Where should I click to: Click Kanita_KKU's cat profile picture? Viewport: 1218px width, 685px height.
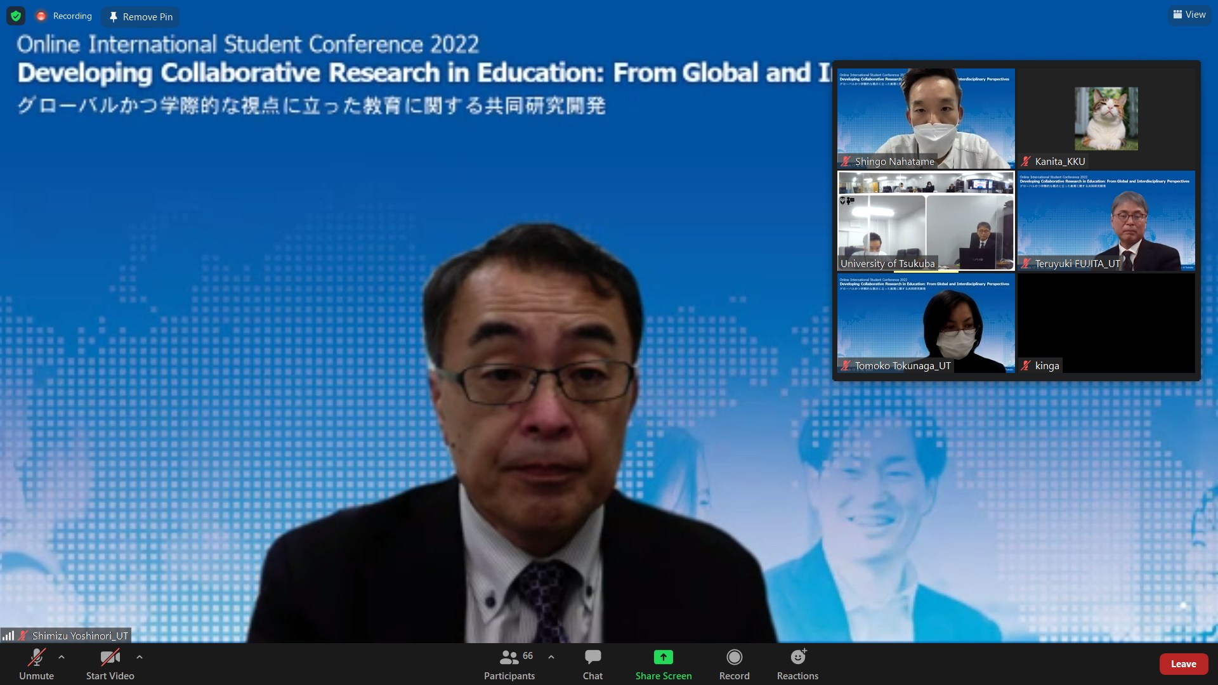(1106, 119)
